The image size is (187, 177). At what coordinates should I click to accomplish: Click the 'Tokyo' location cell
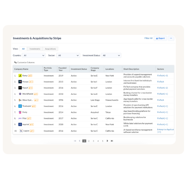(x=108, y=112)
